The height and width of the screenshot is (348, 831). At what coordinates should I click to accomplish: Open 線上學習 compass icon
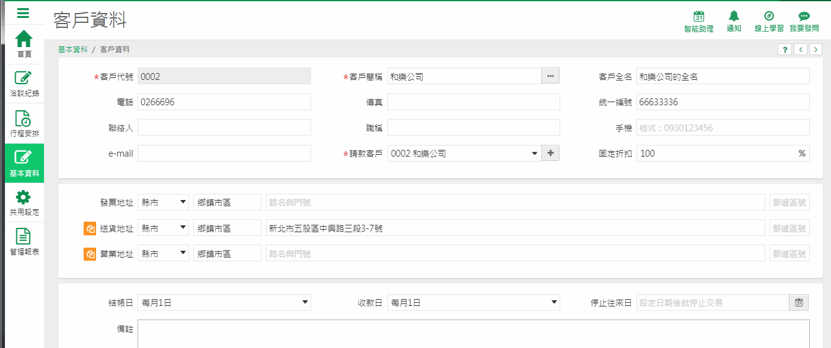coord(768,21)
